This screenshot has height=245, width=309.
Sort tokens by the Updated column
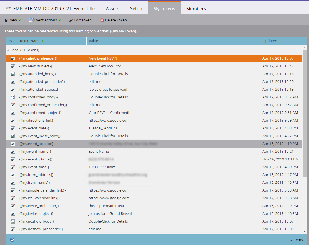point(270,41)
